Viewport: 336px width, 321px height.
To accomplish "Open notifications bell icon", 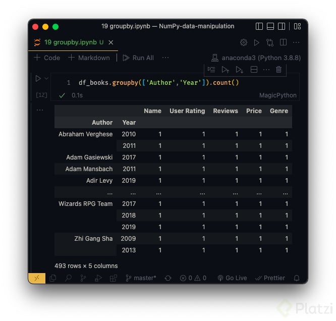I will click(297, 278).
